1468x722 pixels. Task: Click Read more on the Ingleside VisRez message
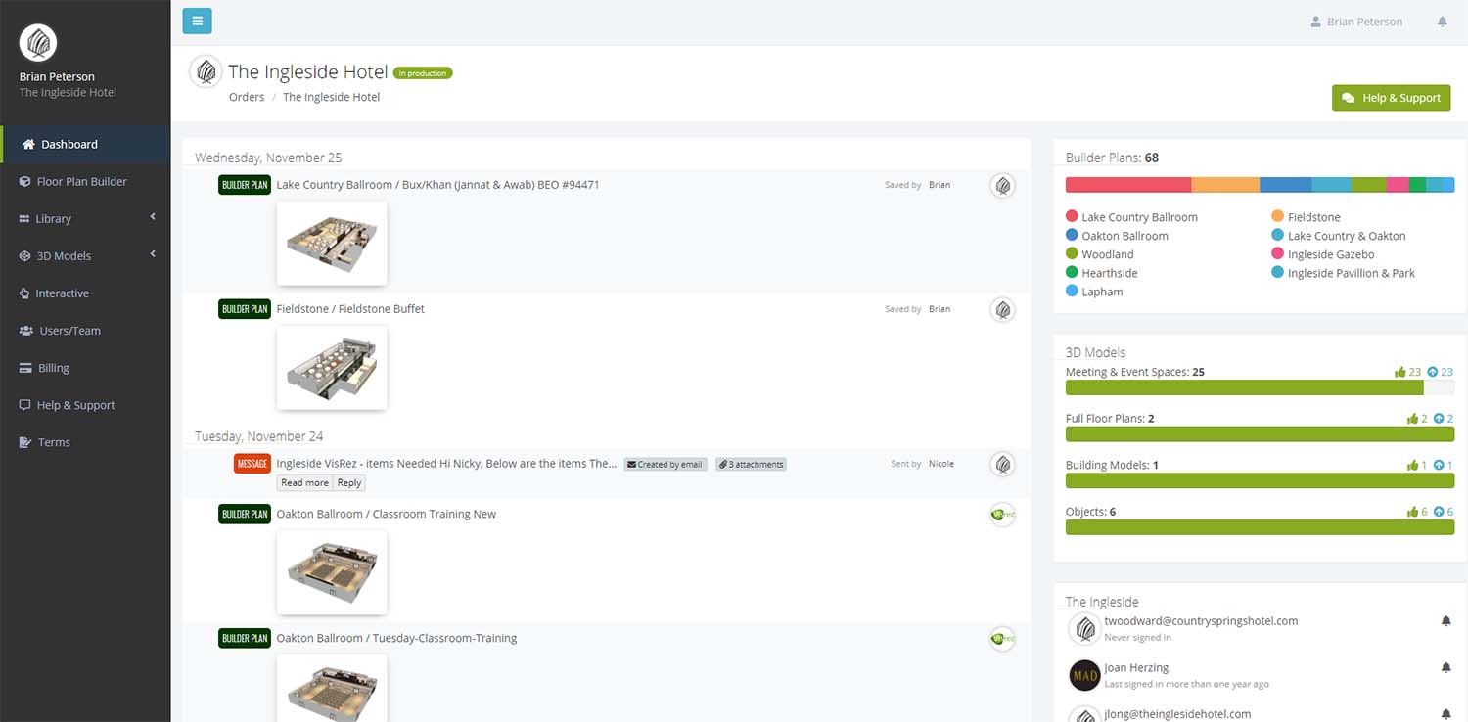304,482
